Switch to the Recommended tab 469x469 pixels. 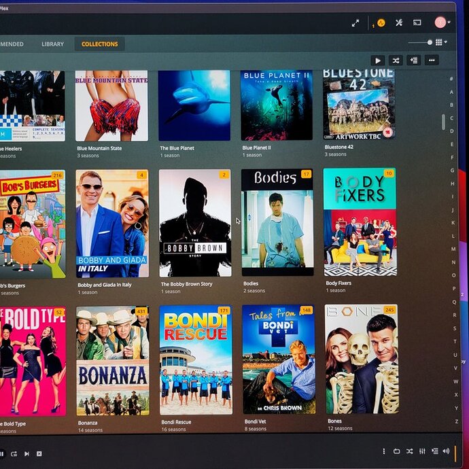point(12,44)
